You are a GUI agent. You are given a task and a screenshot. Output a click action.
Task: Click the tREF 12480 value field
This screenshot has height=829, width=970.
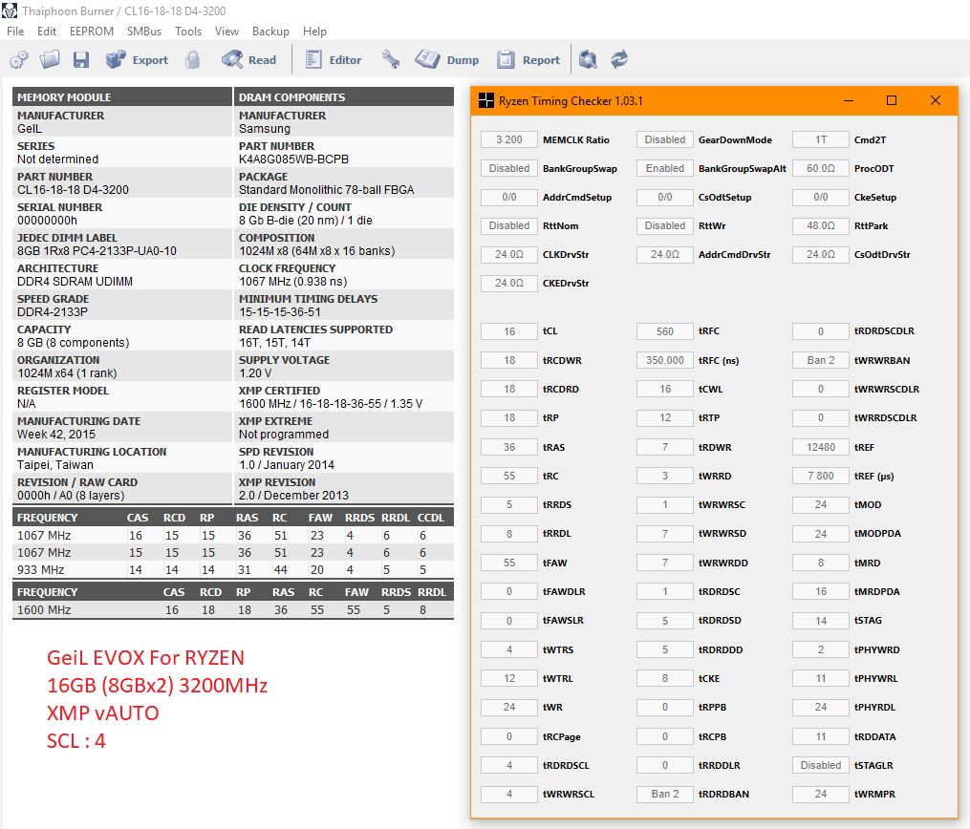click(821, 447)
